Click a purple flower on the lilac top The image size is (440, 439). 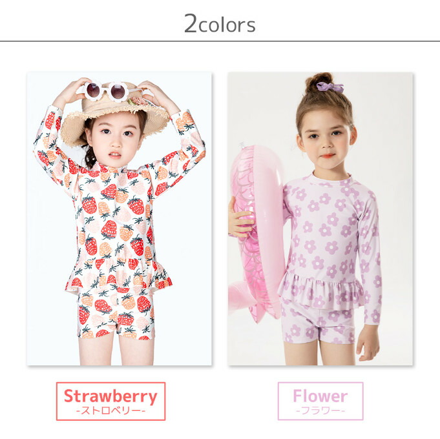[x=326, y=230]
